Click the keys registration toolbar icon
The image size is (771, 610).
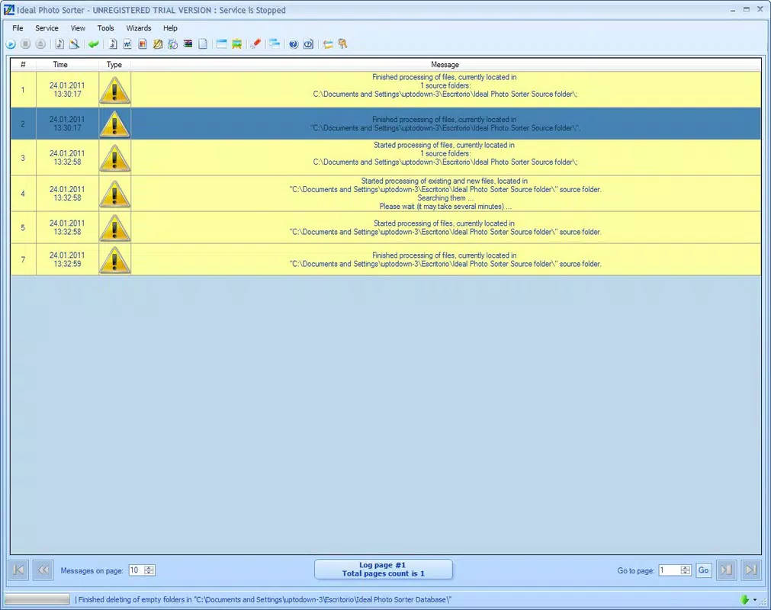(342, 44)
